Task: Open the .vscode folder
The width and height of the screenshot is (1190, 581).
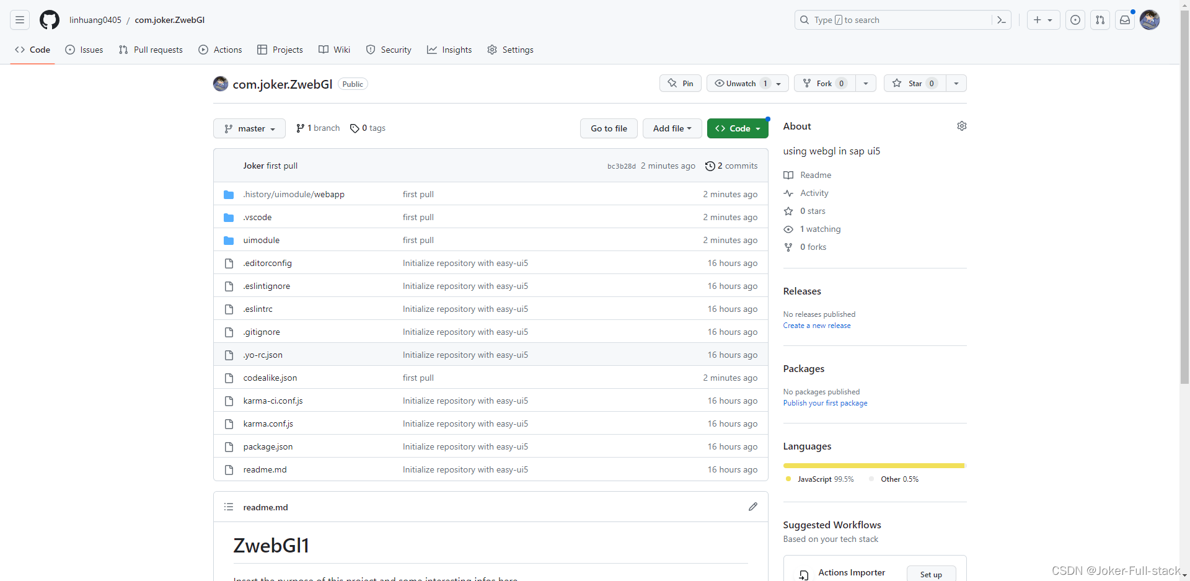Action: (x=257, y=217)
